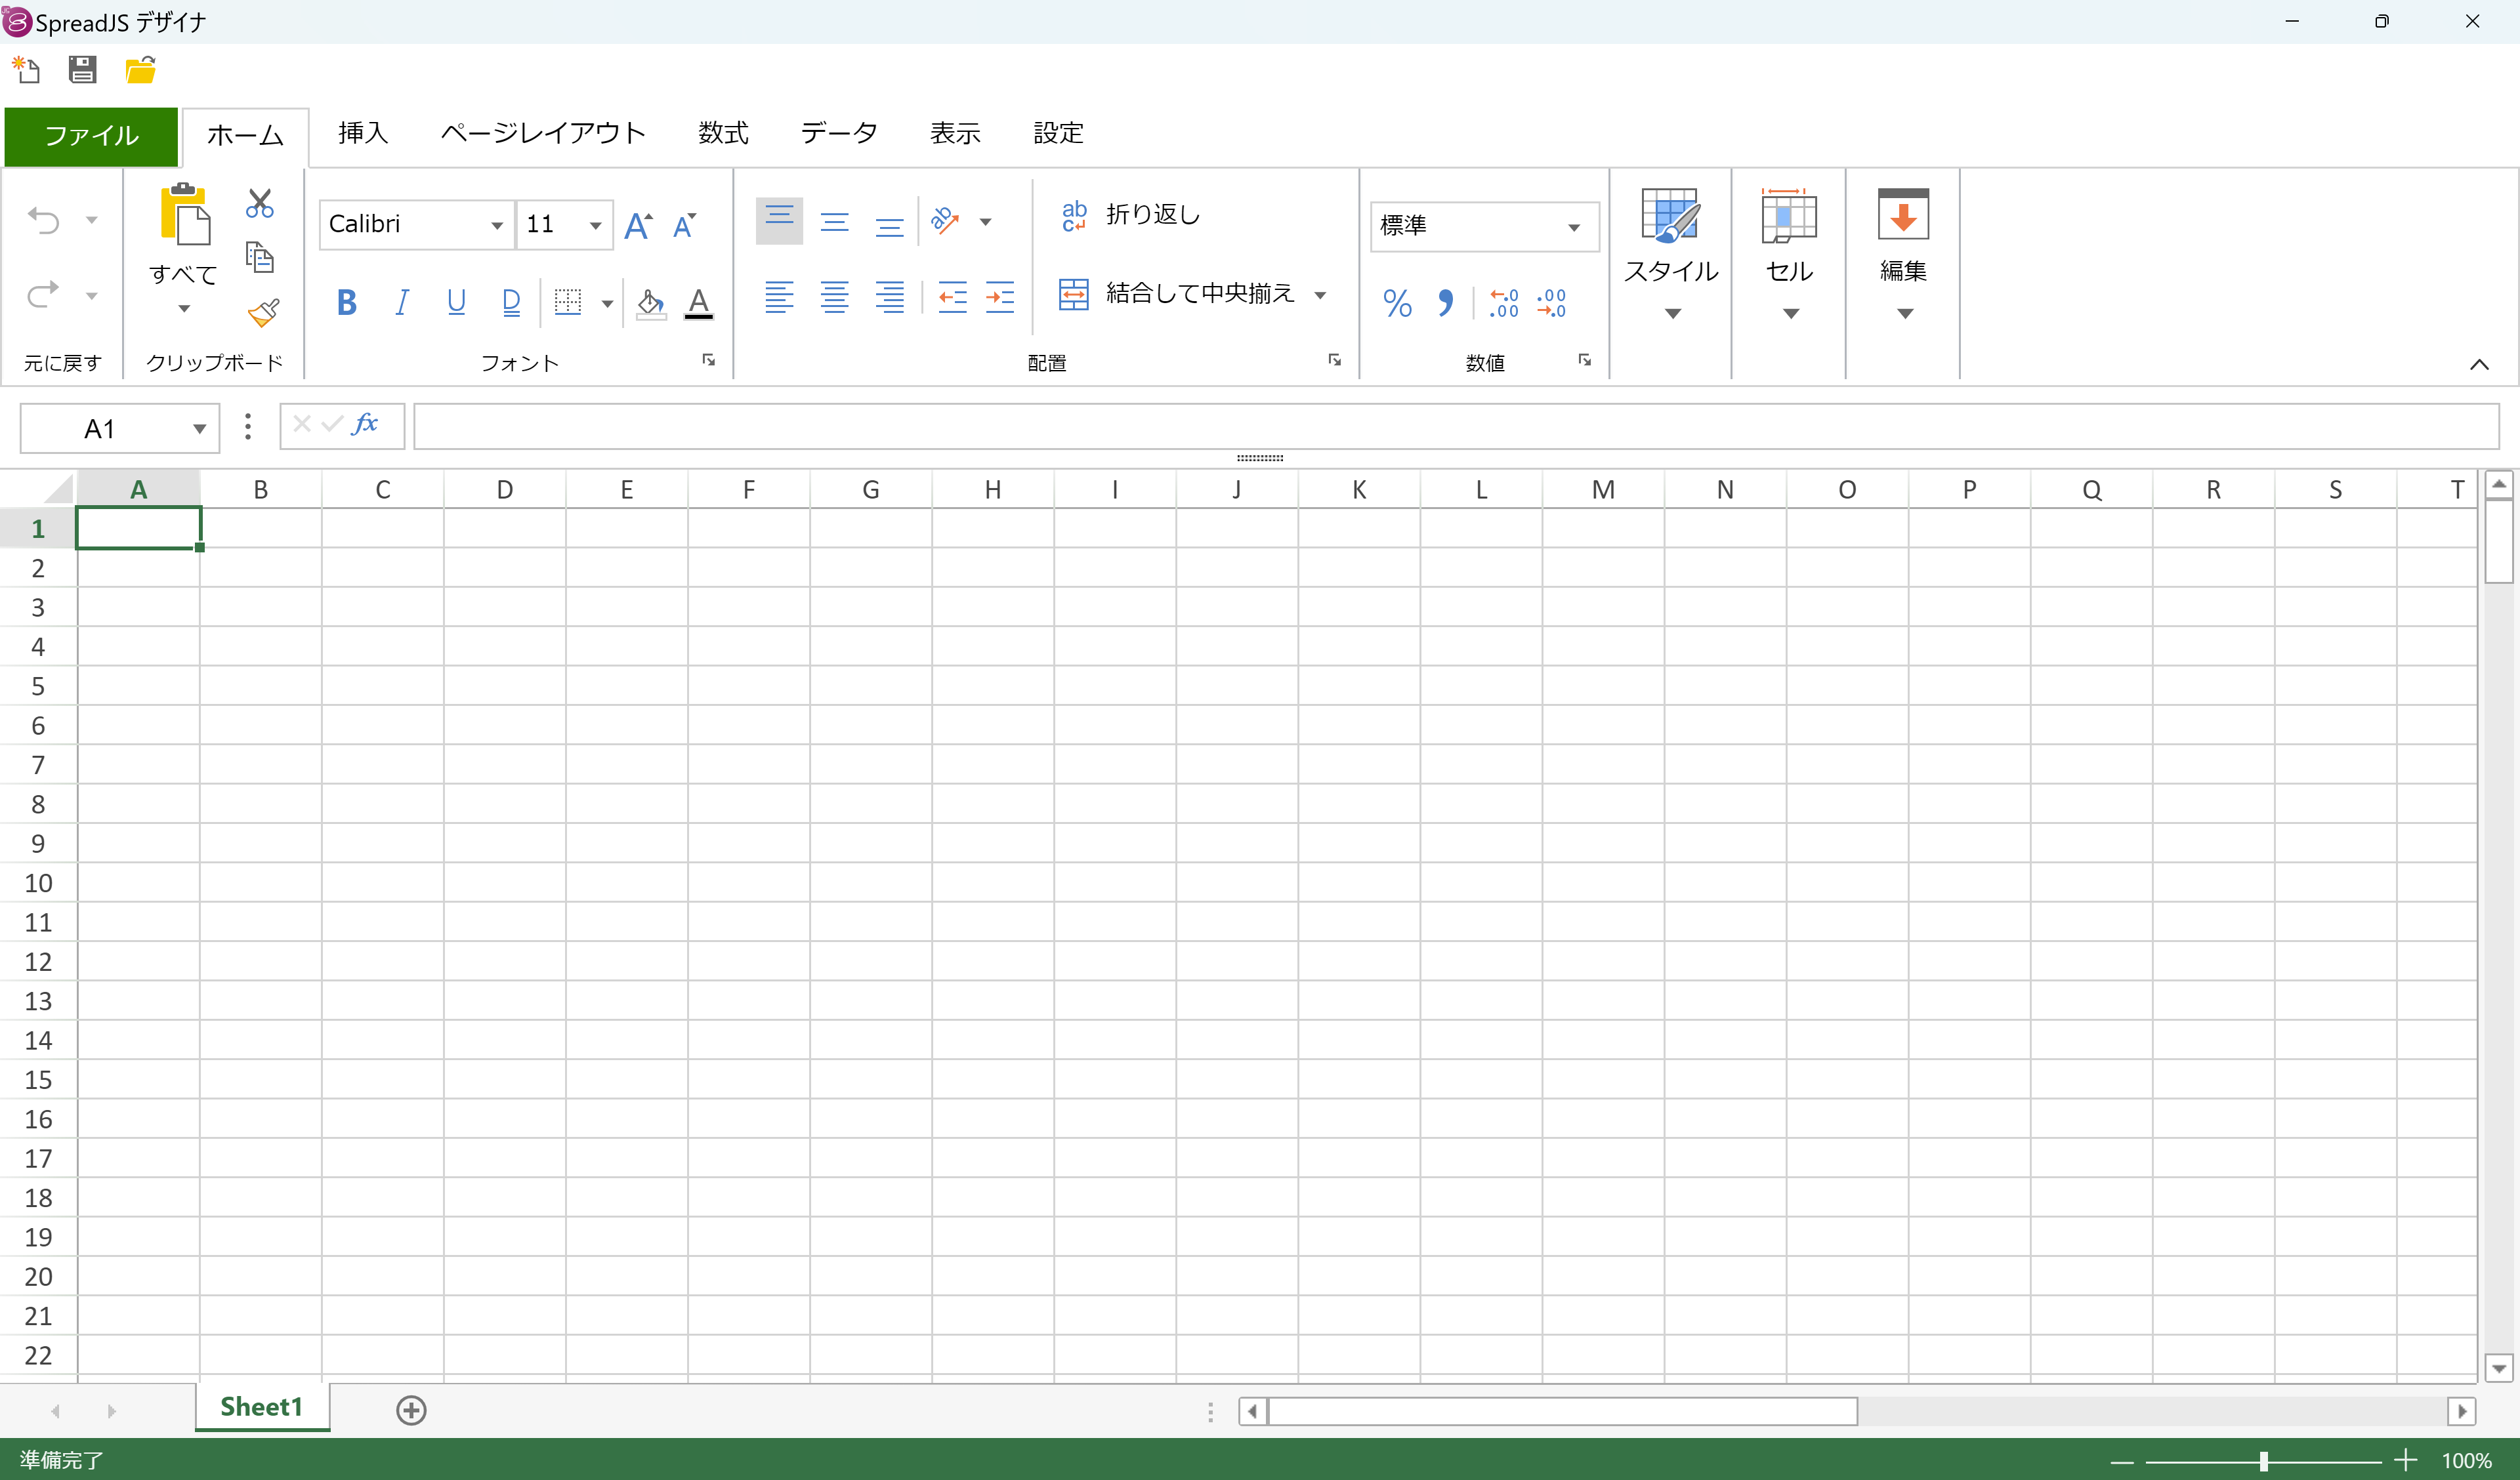
Task: Open the 標準 number format dropdown
Action: click(1574, 227)
